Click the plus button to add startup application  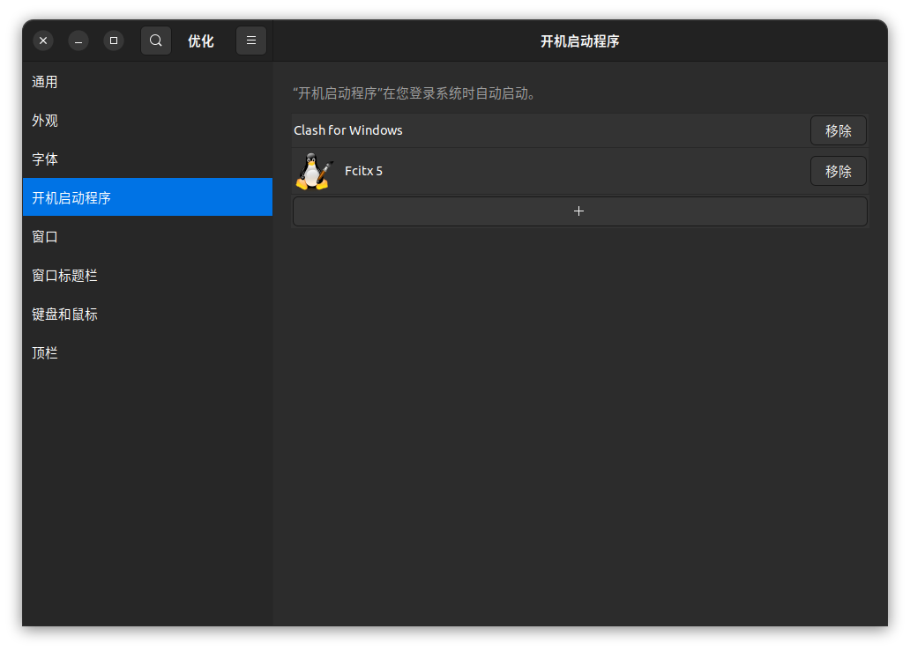(579, 211)
